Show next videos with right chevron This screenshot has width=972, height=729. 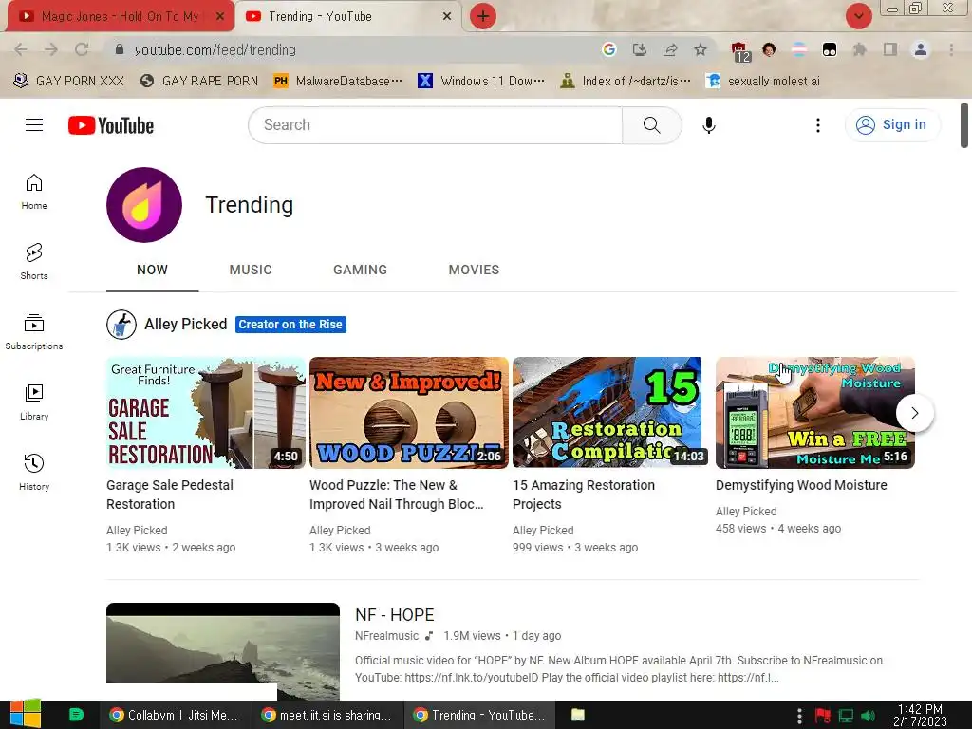tap(915, 413)
